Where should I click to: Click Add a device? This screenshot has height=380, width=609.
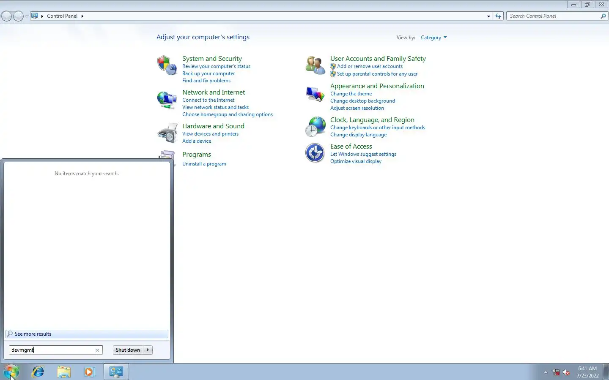coord(197,141)
